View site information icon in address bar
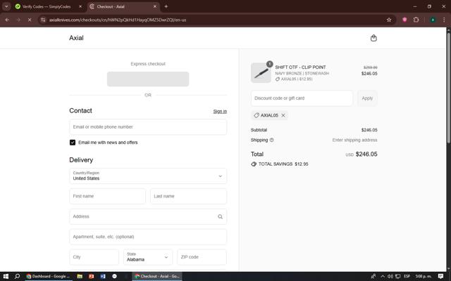 43,20
